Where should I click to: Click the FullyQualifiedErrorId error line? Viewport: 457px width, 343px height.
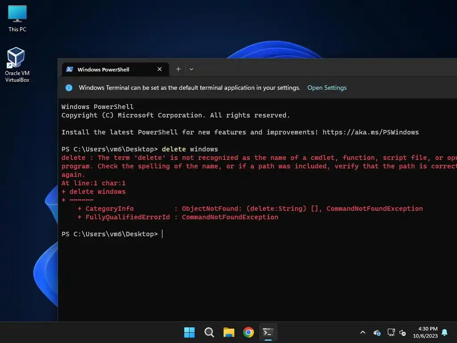point(178,217)
